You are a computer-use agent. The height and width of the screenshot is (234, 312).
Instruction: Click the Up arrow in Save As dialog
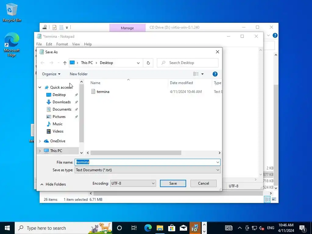(65, 63)
